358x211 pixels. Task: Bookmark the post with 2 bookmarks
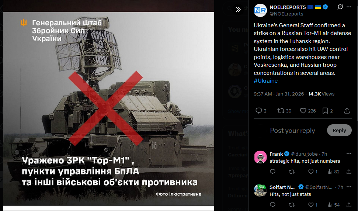(327, 111)
